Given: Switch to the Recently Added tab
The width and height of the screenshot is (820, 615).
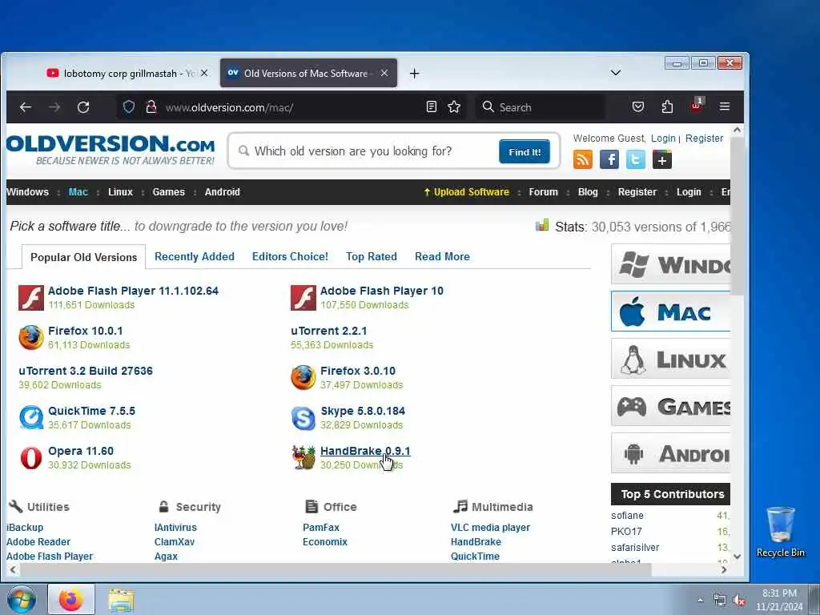Looking at the screenshot, I should coord(195,257).
